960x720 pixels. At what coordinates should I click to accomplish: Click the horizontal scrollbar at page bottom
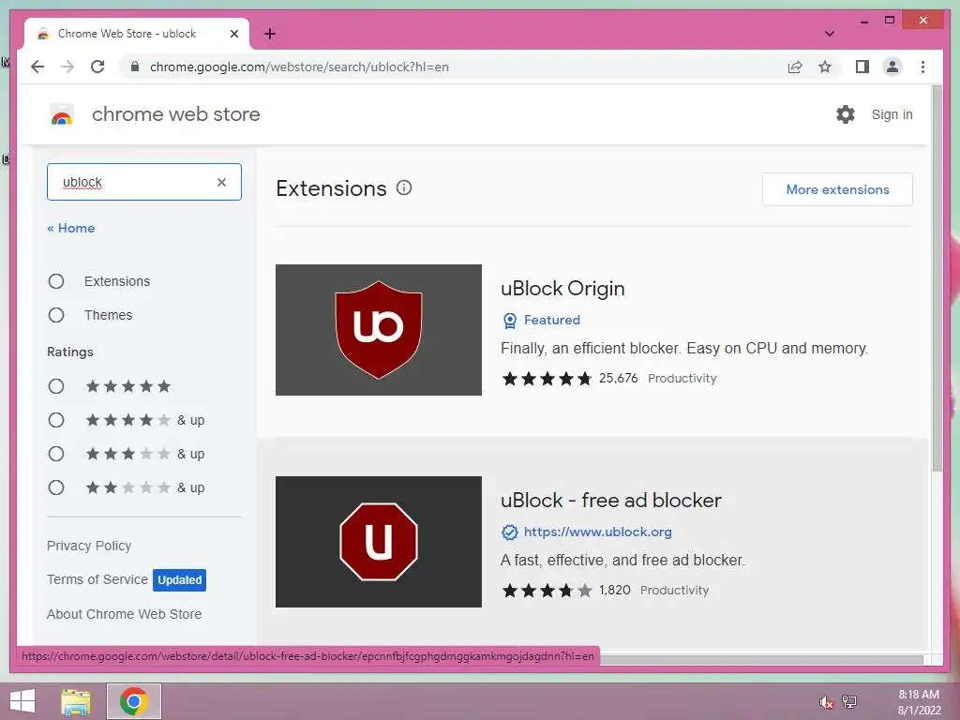(761, 659)
